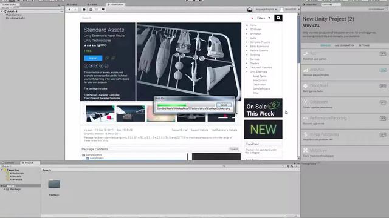The image size is (389, 218).
Task: Select Directional Light in Hierarchy
Action: click(x=15, y=18)
